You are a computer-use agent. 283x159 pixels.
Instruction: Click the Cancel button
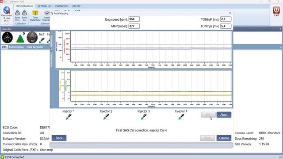coord(224,138)
